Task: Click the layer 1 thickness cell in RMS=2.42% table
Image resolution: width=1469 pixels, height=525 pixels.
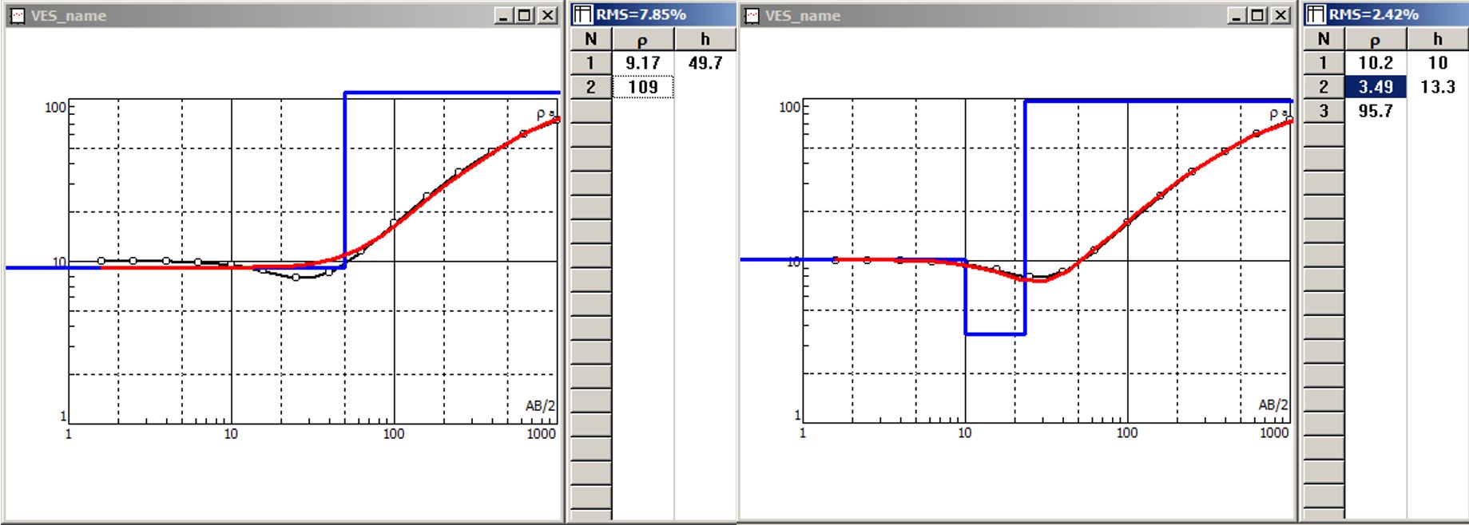Action: pos(1438,63)
